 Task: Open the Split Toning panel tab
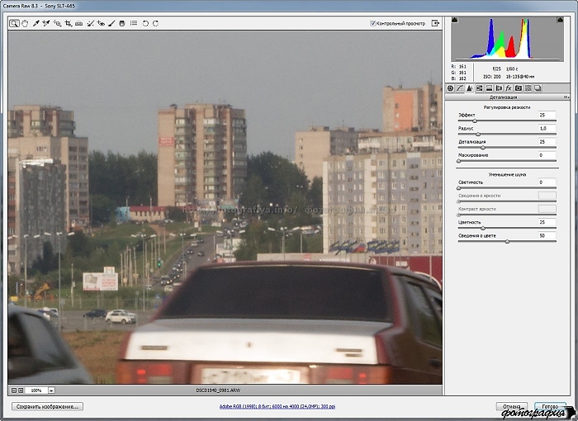tap(489, 88)
